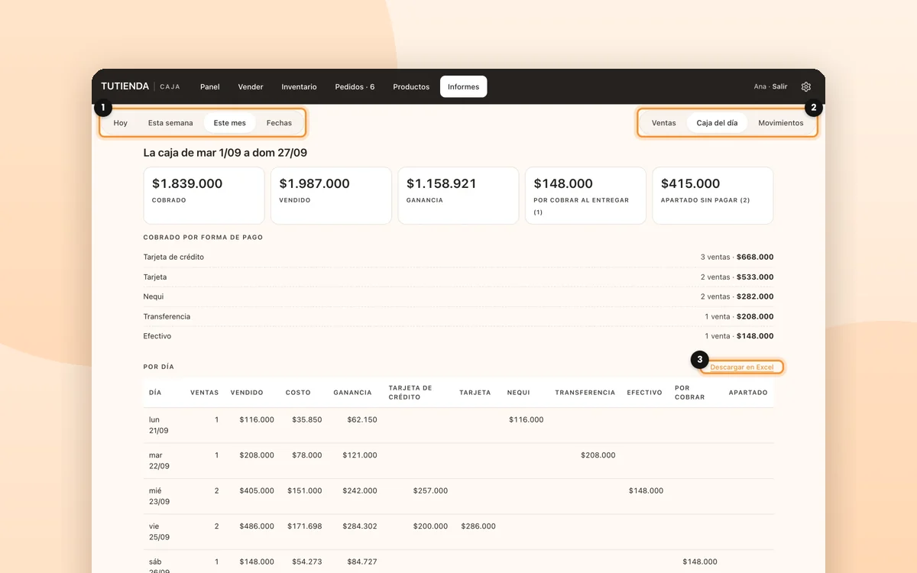917x573 pixels.
Task: Open Pedidos · 6
Action: [x=355, y=87]
